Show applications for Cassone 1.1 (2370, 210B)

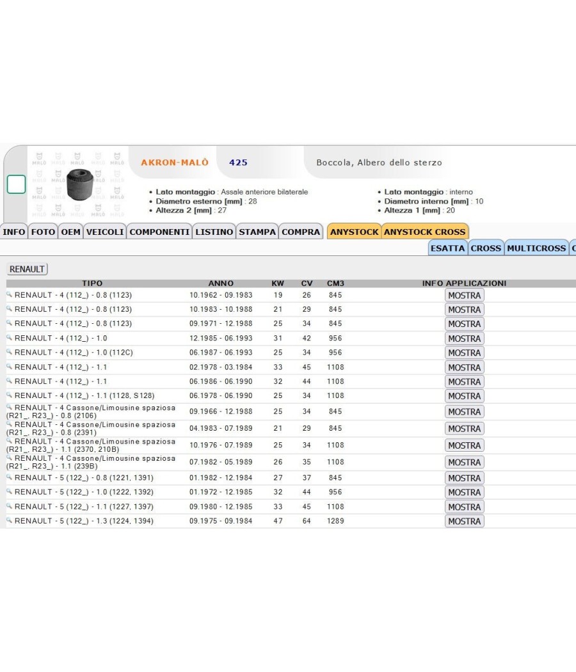tap(465, 445)
